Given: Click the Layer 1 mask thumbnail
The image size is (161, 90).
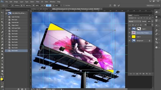Looking at the screenshot, I should pyautogui.click(x=139, y=29).
